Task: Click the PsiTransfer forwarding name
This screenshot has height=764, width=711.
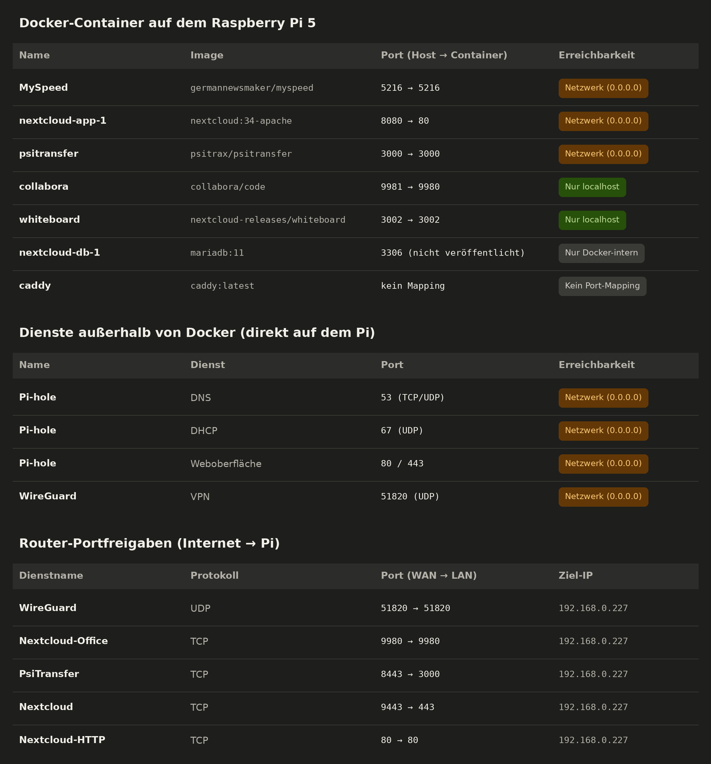Action: pos(49,675)
